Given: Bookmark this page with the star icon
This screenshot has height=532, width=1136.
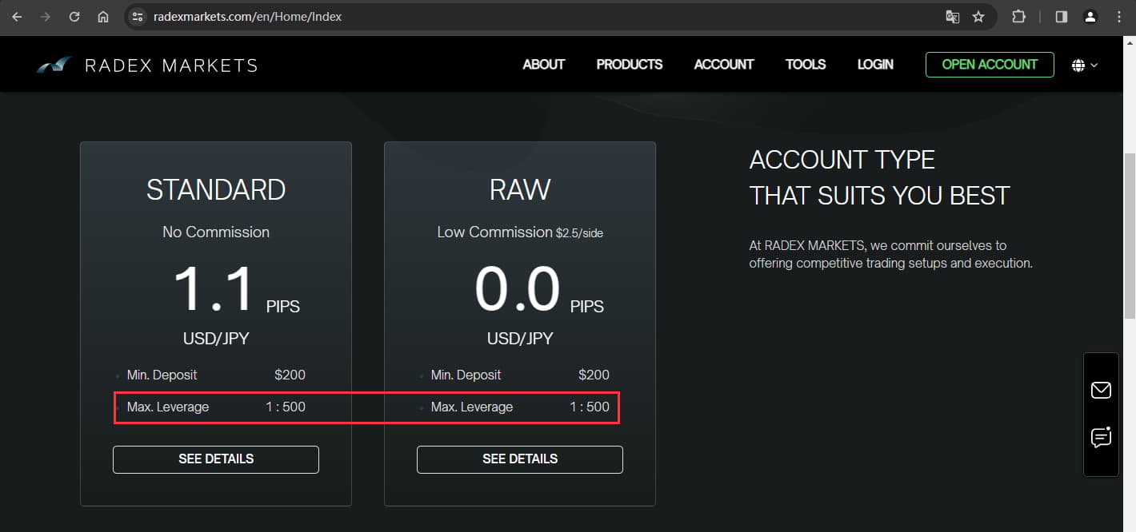Looking at the screenshot, I should point(978,16).
